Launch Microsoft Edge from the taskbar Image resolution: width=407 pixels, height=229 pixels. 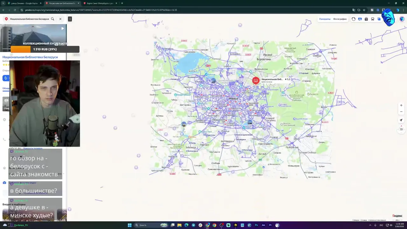coord(186,225)
